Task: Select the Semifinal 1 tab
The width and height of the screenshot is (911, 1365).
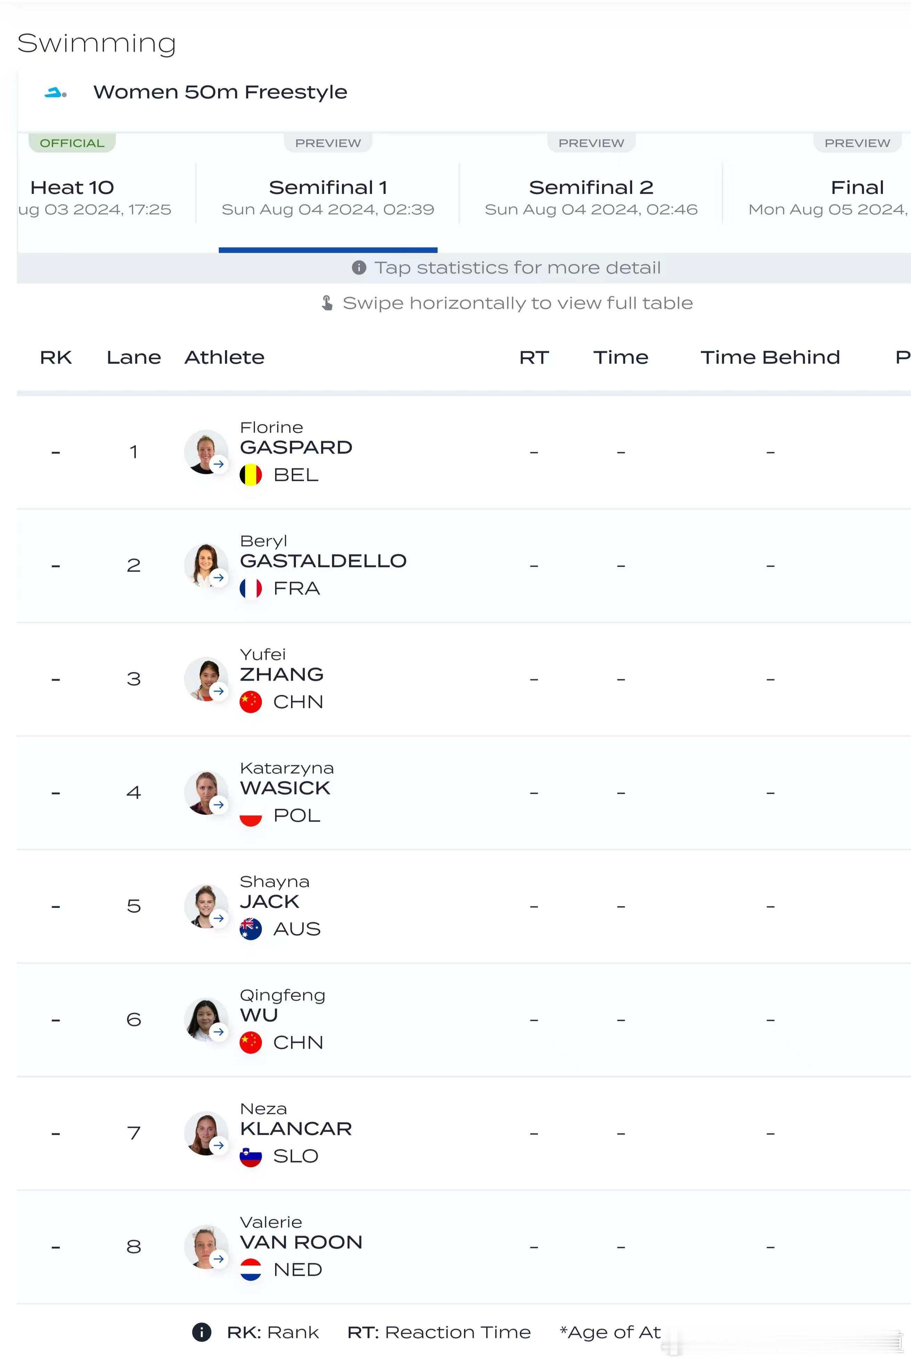Action: pos(328,197)
